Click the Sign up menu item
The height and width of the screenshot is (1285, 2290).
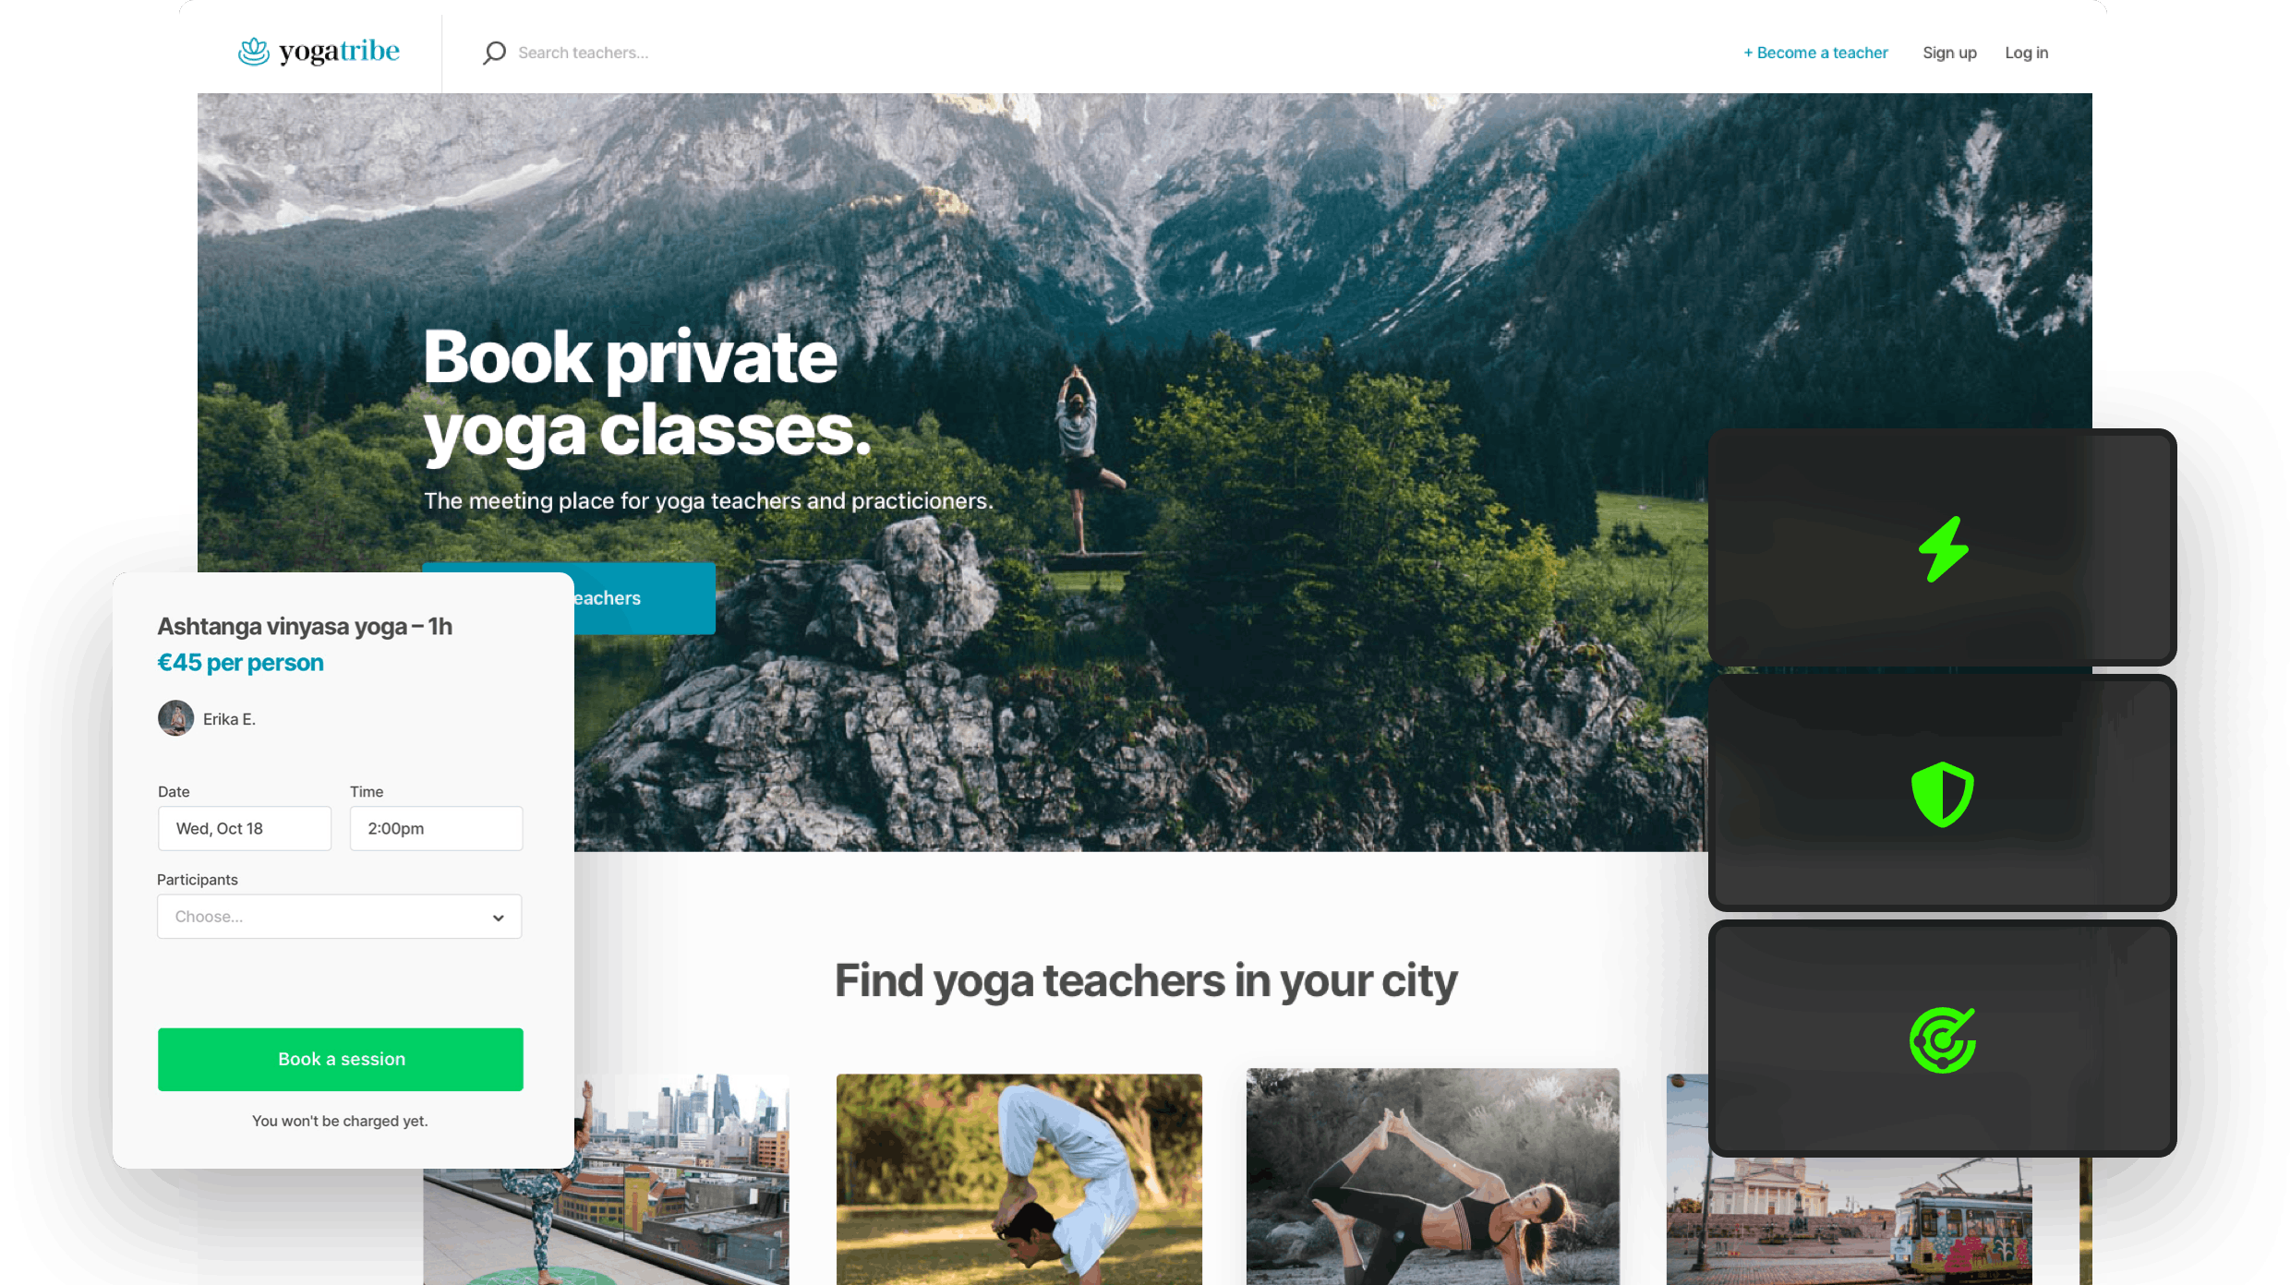pyautogui.click(x=1946, y=52)
